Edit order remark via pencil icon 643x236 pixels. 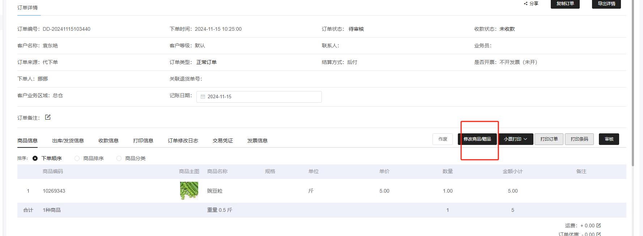click(48, 117)
